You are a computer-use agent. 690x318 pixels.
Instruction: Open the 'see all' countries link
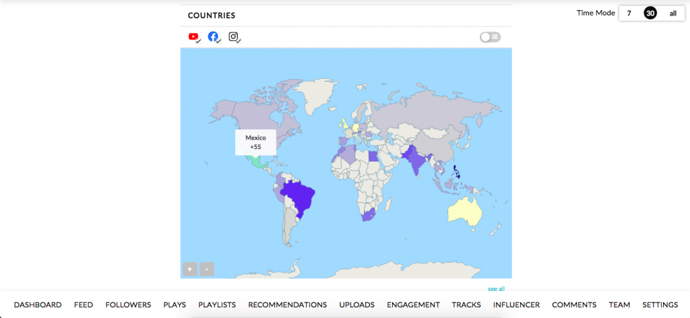tap(496, 289)
